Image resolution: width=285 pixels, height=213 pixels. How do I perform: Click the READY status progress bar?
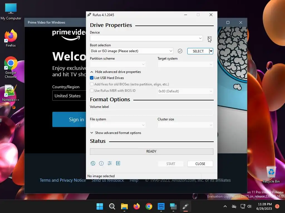pos(152,151)
